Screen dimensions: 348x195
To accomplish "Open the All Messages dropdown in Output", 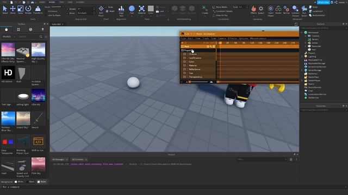I will (x=60, y=159).
